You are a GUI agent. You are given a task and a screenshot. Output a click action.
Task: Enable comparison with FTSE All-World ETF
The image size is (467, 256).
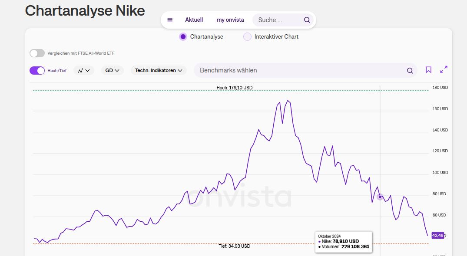(37, 53)
